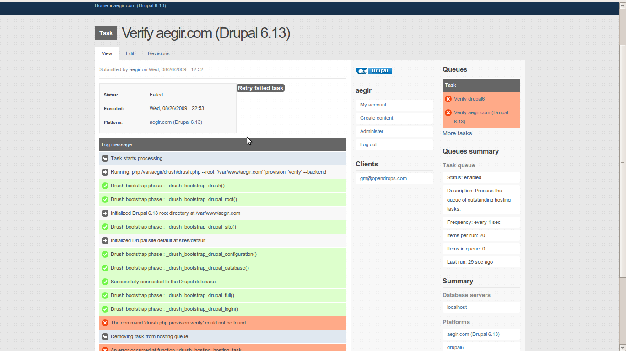Open the Revisions tab
This screenshot has height=351, width=626.
(x=158, y=53)
